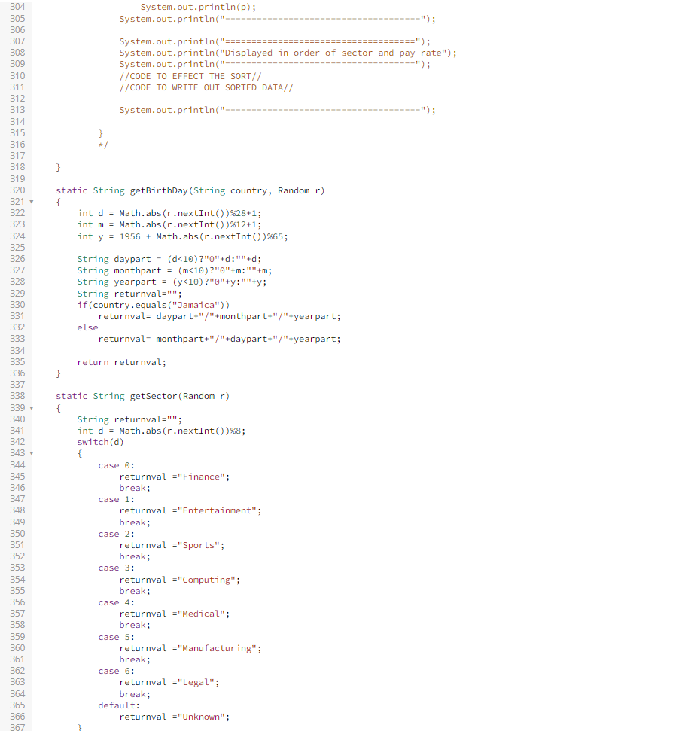Collapse the fold arrow at line 343

click(x=32, y=453)
